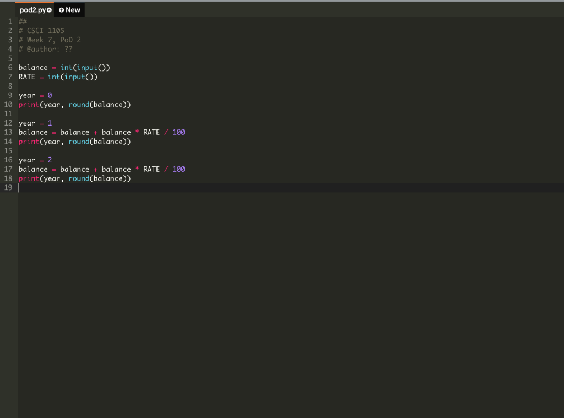Click the empty line 19 in editor
This screenshot has height=418, width=564.
[x=291, y=187]
